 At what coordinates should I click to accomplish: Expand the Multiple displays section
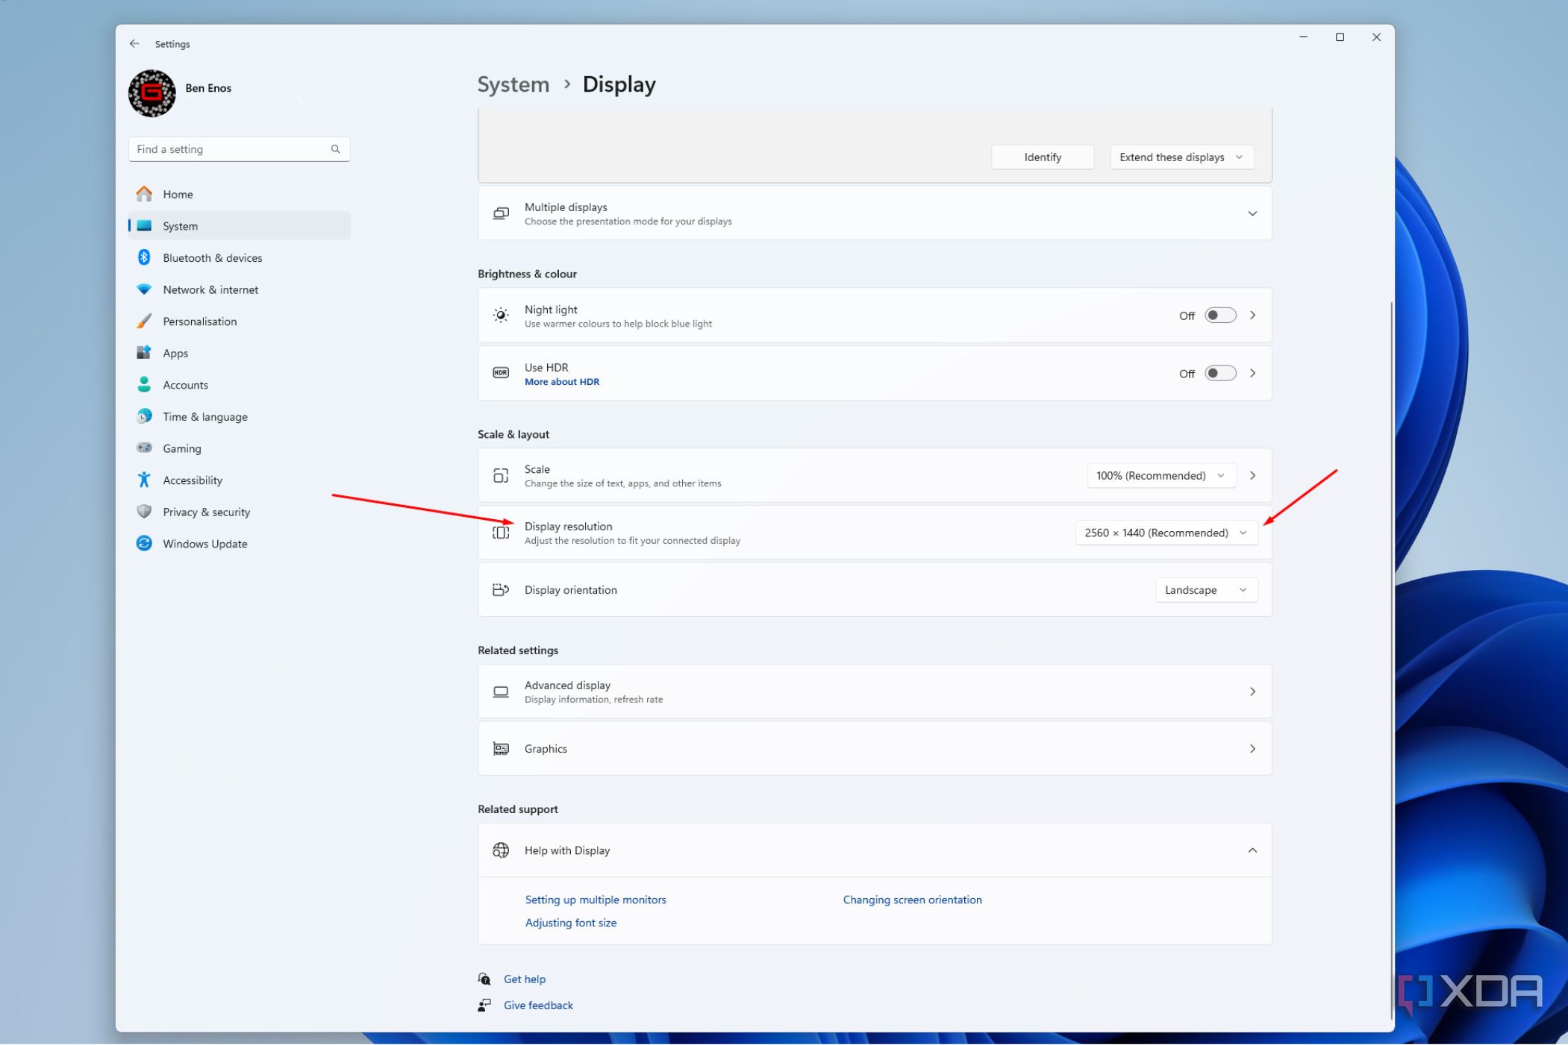(1252, 213)
